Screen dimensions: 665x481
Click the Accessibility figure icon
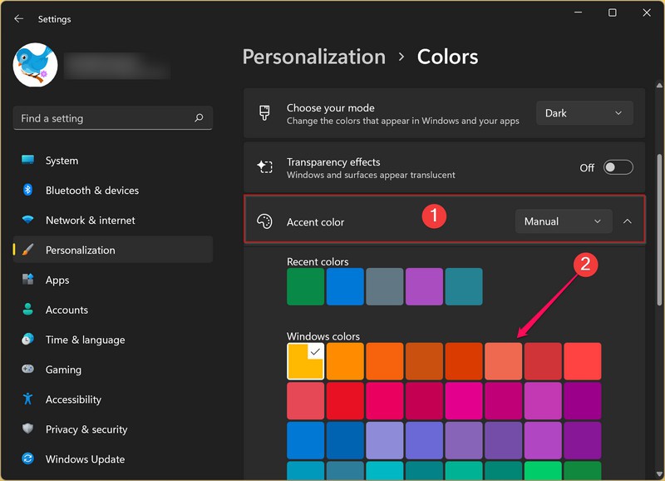tap(28, 399)
